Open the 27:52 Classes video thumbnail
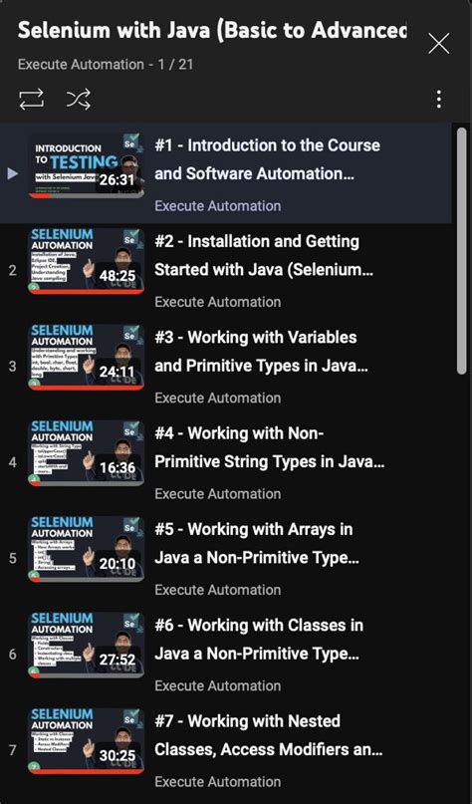The height and width of the screenshot is (804, 472). pos(86,645)
